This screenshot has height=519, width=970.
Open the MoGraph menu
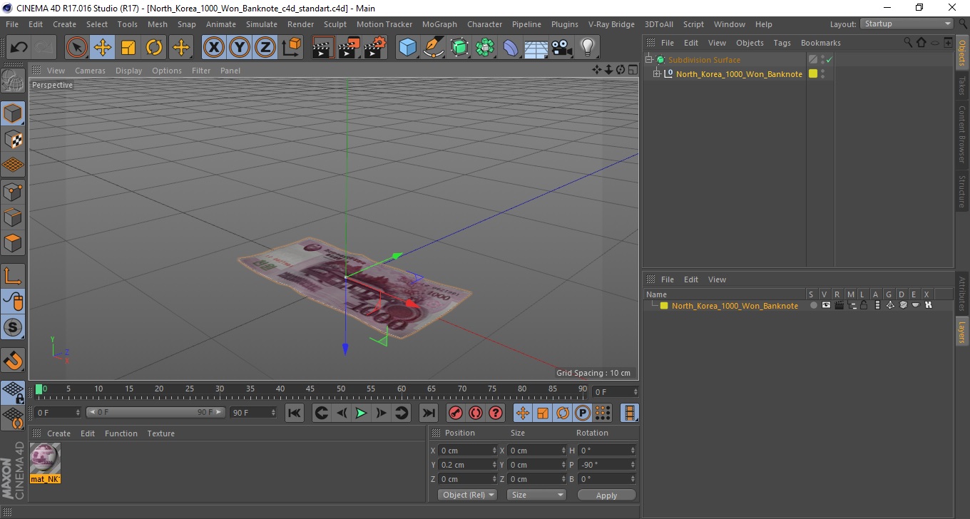pyautogui.click(x=439, y=24)
